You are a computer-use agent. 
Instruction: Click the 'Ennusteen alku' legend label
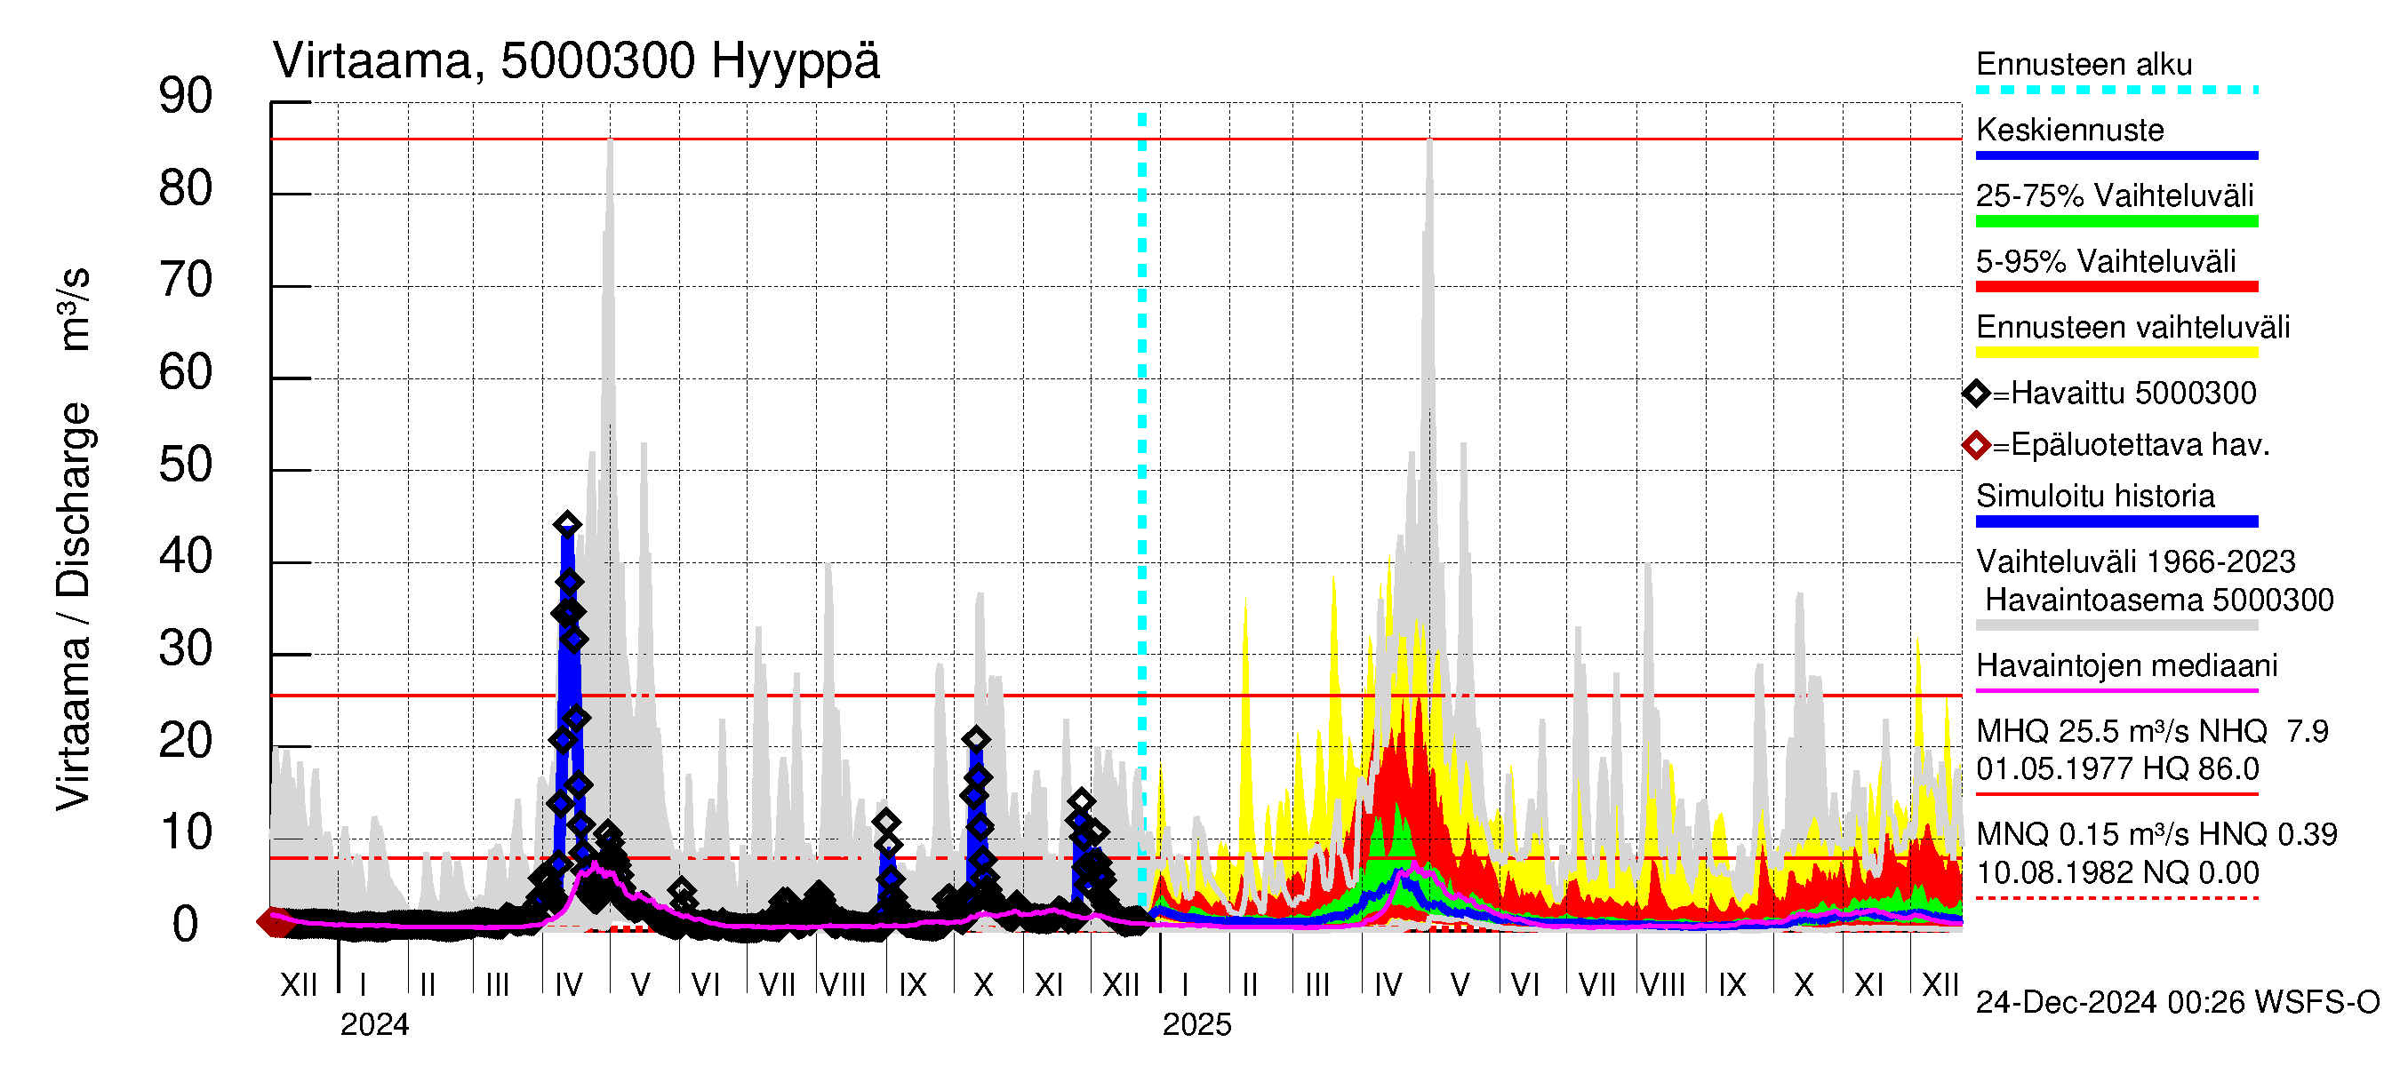click(2084, 64)
